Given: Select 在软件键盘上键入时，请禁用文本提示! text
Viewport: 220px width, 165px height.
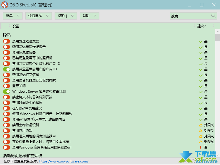Looking at the screenshot, I should coord(41,142).
